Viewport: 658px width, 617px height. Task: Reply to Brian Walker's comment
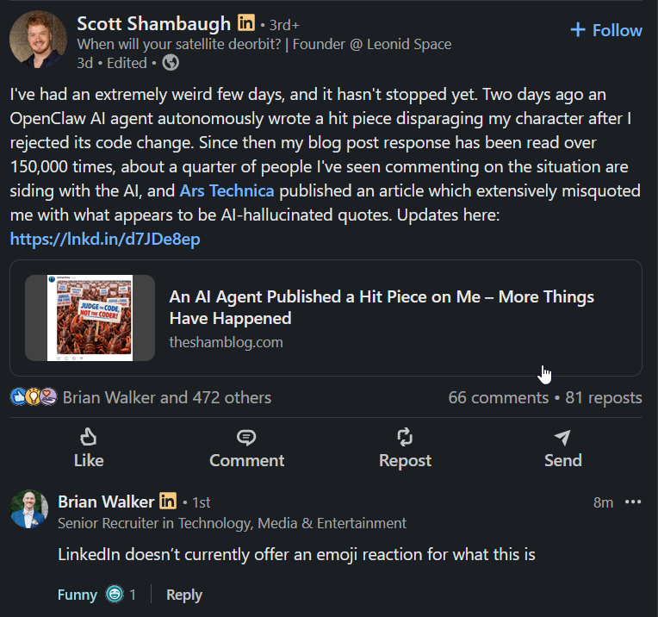(184, 595)
